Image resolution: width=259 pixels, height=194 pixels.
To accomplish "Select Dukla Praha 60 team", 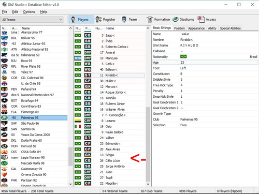I will 32,140.
